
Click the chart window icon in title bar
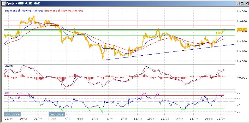4,3
